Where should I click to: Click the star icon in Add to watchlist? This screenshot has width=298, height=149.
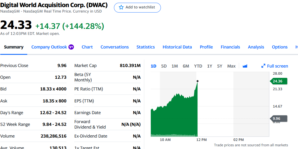pyautogui.click(x=121, y=7)
